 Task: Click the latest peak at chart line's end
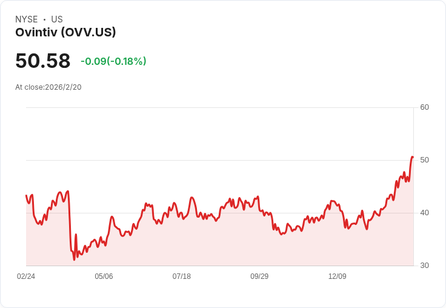pyautogui.click(x=412, y=157)
